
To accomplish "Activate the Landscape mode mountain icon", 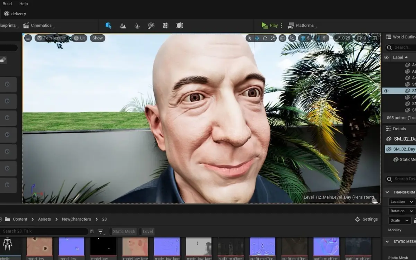I will point(123,25).
